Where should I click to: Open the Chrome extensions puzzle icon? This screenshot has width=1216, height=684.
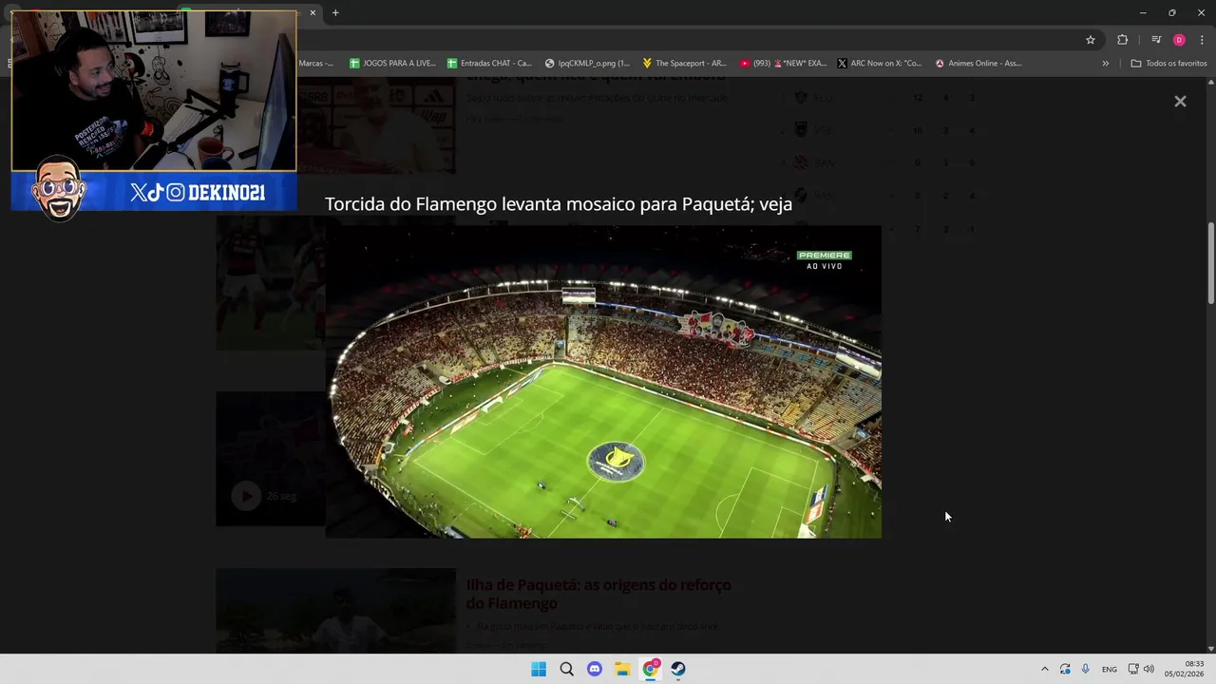tap(1123, 40)
